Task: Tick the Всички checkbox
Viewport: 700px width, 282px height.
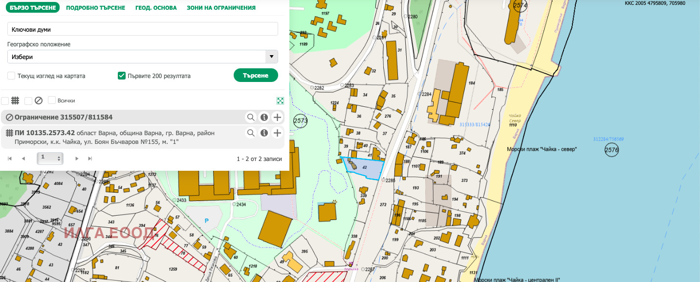Action: pos(52,100)
